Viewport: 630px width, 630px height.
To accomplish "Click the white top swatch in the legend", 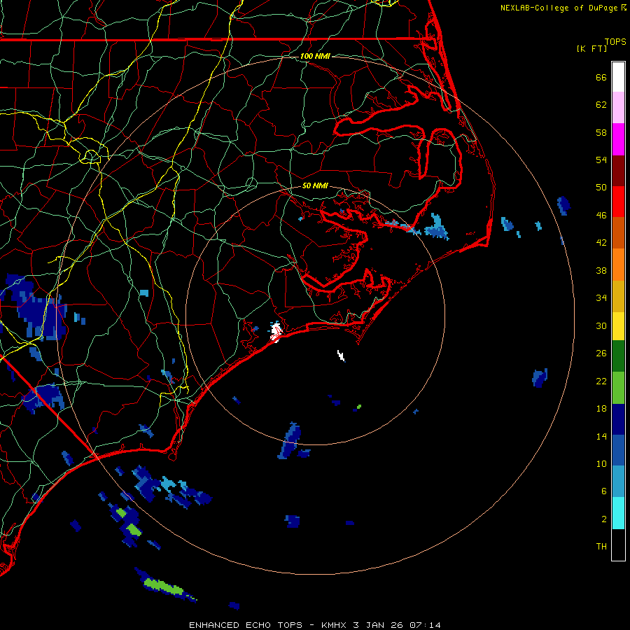I will point(618,77).
